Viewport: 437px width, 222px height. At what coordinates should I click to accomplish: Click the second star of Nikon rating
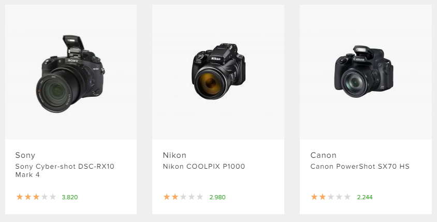[175, 197]
